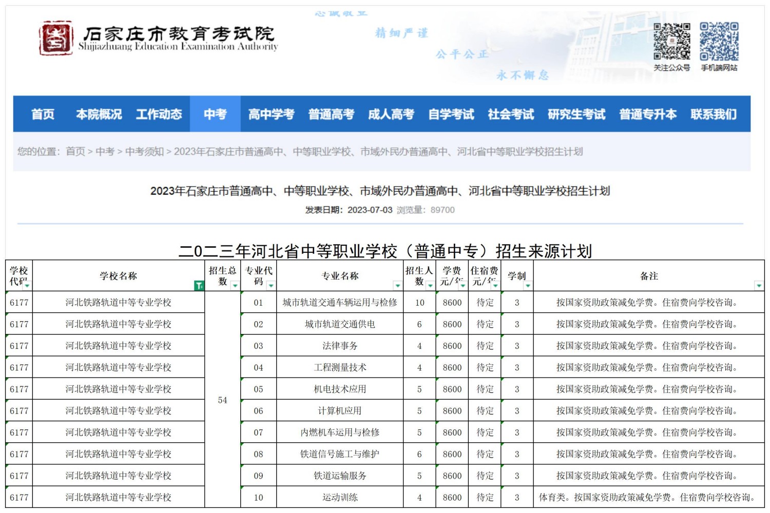
Task: Open the 学费 column filter dropdown
Action: click(x=463, y=286)
